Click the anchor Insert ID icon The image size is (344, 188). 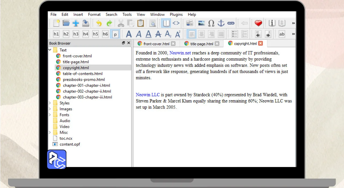[x=221, y=23]
